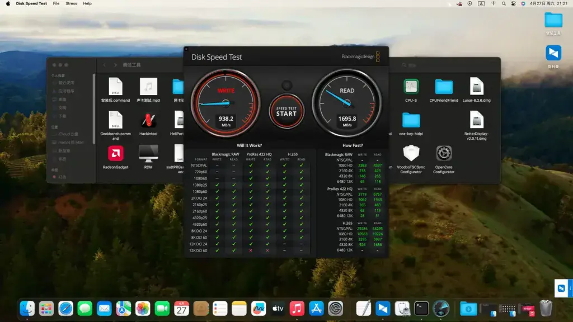Open Calendar from the Dock
573x322 pixels.
tap(181, 309)
